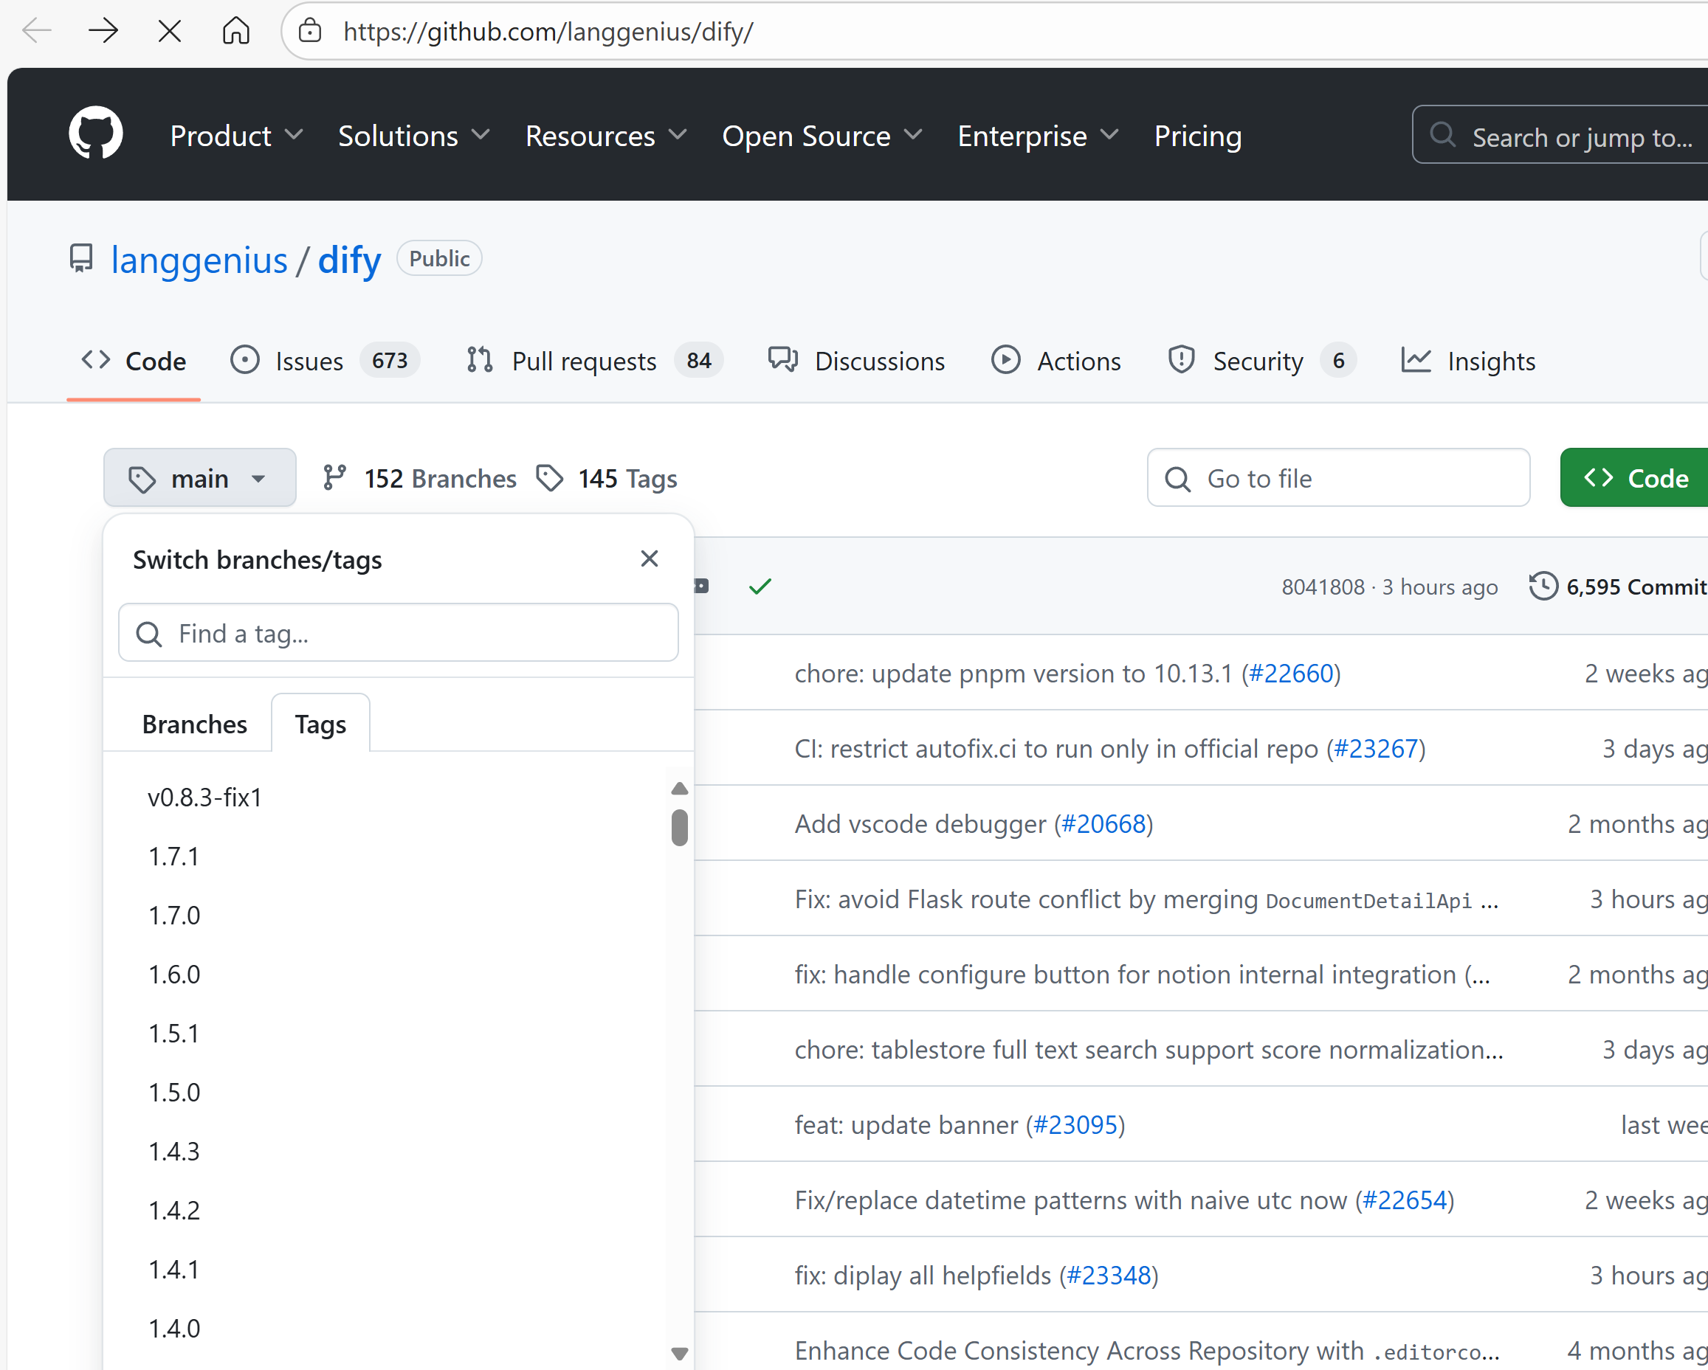Open the Security tab
This screenshot has width=1708, height=1370.
tap(1261, 360)
